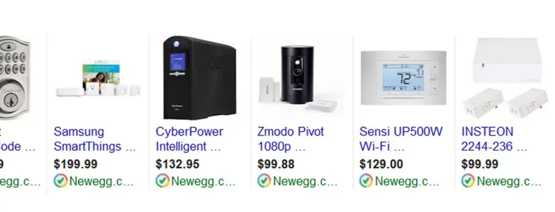Click the white INSTEON hub product image
This screenshot has height=212, width=555.
click(505, 78)
